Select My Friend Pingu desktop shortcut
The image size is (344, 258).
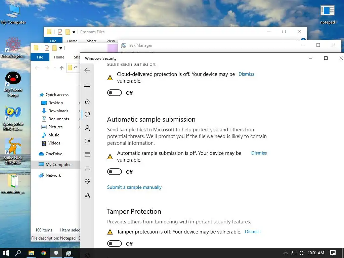coord(13,84)
